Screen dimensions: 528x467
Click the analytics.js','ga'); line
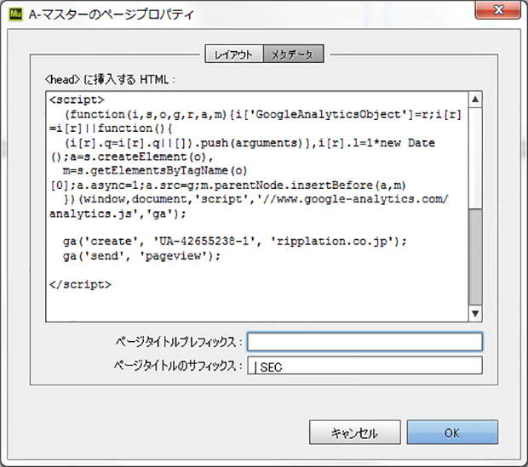tap(118, 214)
